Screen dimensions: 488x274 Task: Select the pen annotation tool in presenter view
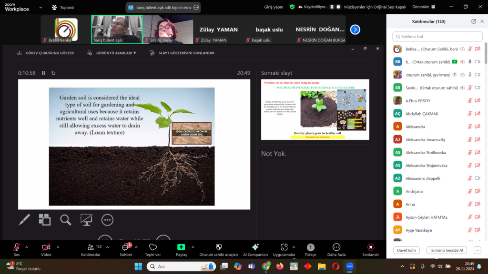coord(24,219)
